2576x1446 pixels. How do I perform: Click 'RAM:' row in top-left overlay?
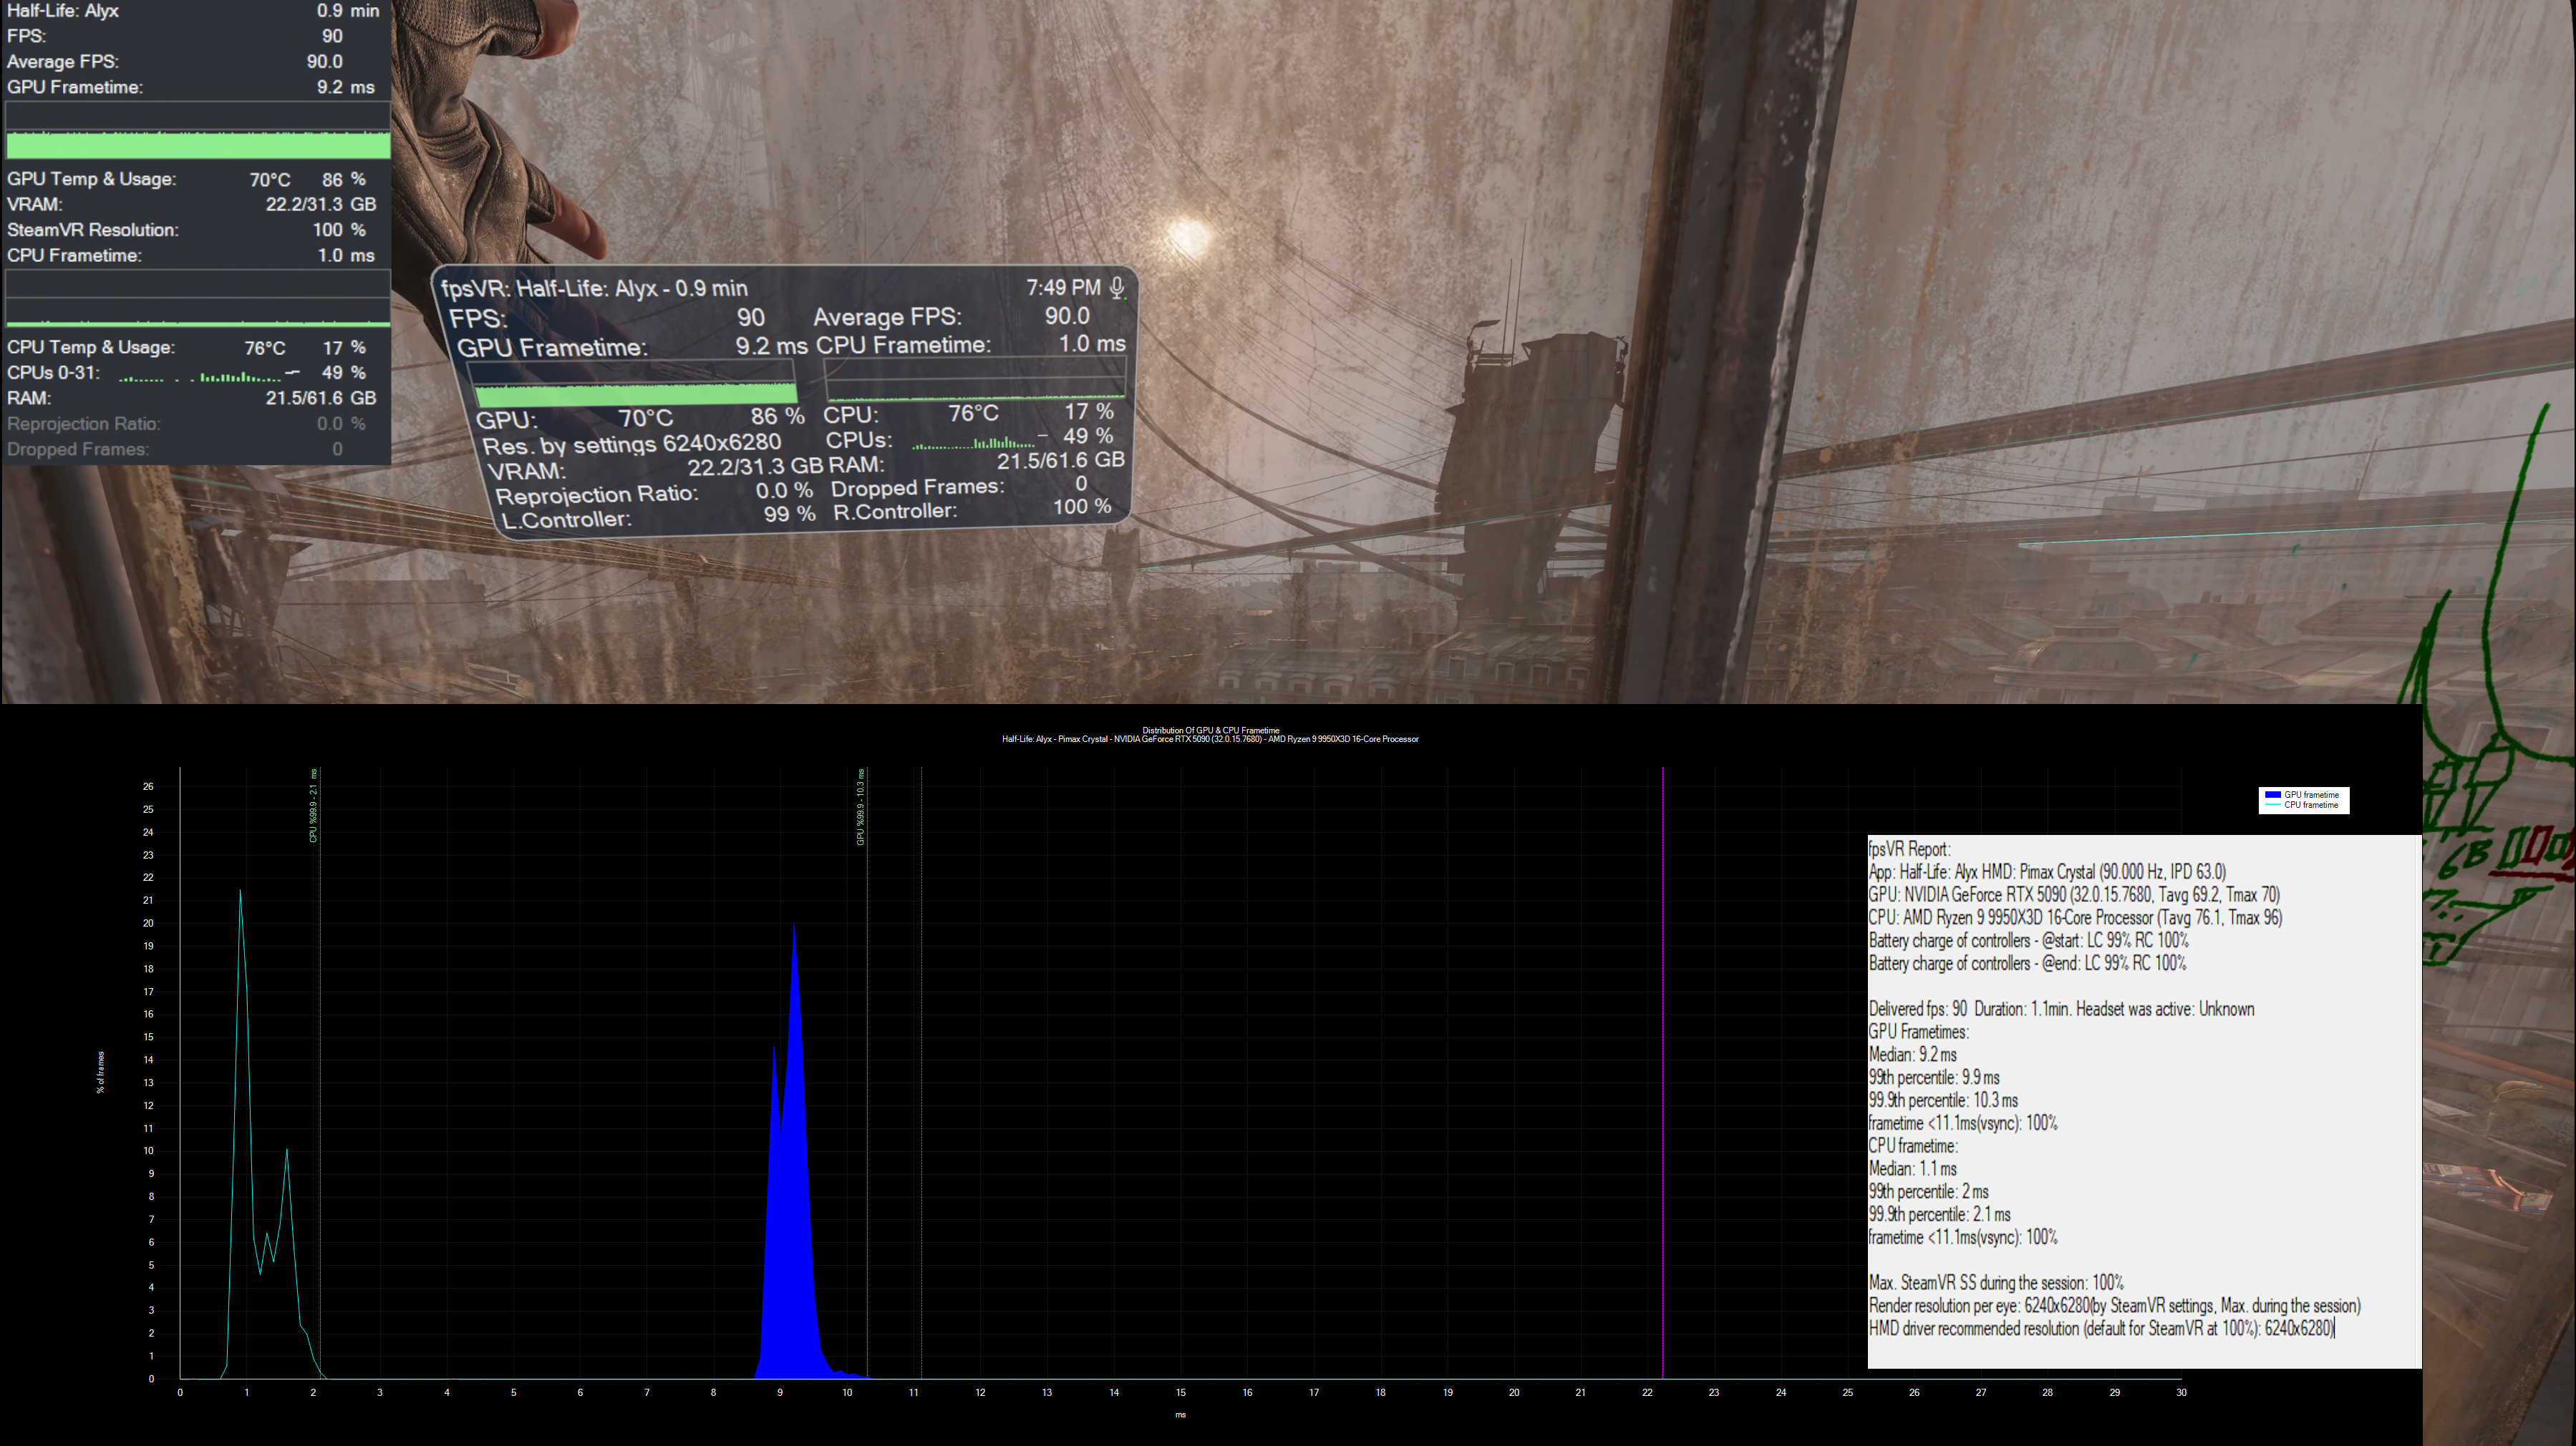click(193, 399)
